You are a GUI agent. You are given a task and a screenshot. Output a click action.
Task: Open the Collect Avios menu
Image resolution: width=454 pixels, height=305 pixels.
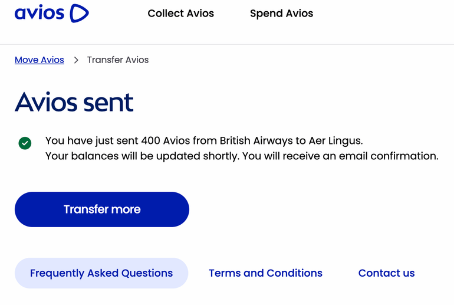pyautogui.click(x=180, y=14)
